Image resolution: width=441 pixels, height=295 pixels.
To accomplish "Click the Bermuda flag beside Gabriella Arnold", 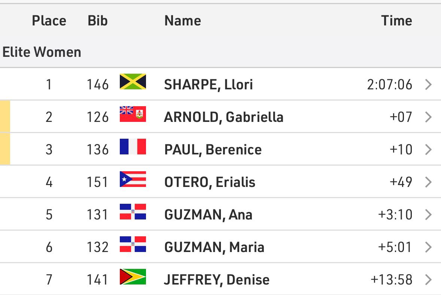I will pyautogui.click(x=133, y=114).
